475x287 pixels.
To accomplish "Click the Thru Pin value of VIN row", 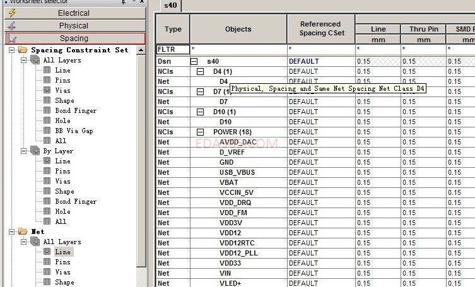I will (x=423, y=273).
